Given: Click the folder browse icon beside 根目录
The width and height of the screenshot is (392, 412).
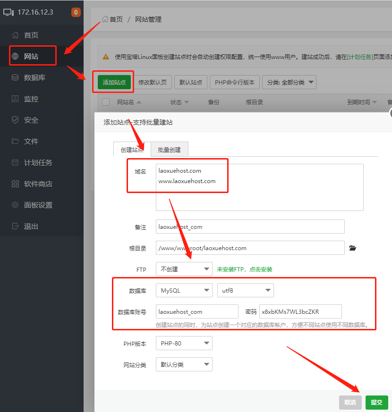Looking at the screenshot, I should point(352,248).
